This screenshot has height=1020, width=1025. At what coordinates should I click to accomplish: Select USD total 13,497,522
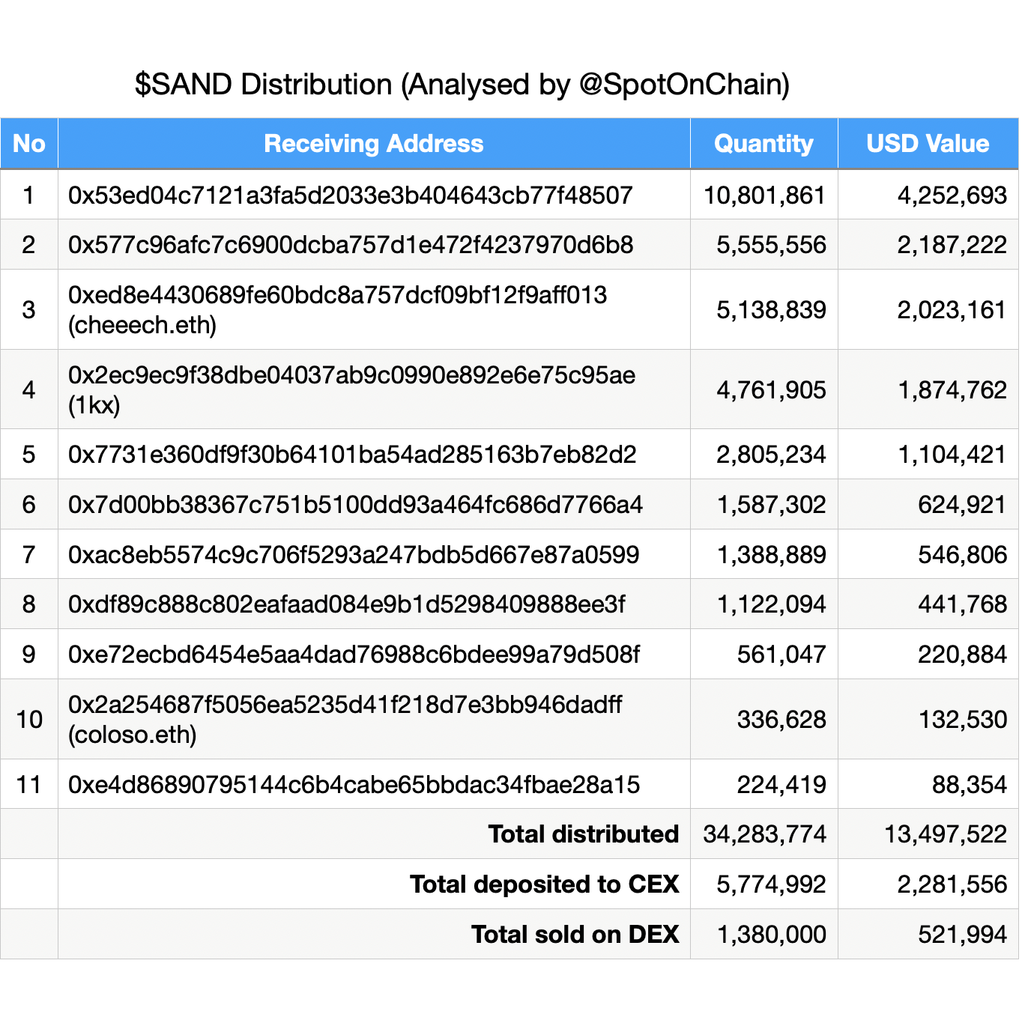(x=946, y=834)
